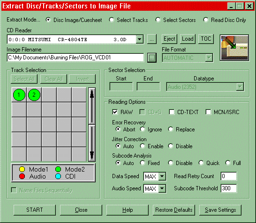The width and height of the screenshot is (256, 223).
Task: Click the Subcode Threshold input field
Action: [229, 188]
